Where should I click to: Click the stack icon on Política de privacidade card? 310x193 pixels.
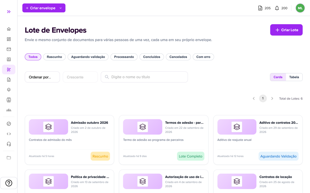click(48, 181)
